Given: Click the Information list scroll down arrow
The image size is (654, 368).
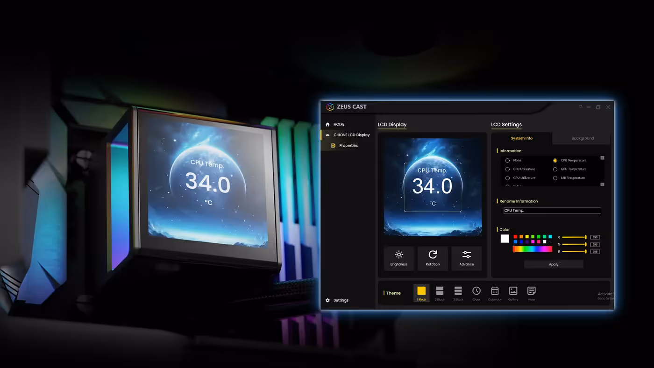Looking at the screenshot, I should click(x=602, y=184).
